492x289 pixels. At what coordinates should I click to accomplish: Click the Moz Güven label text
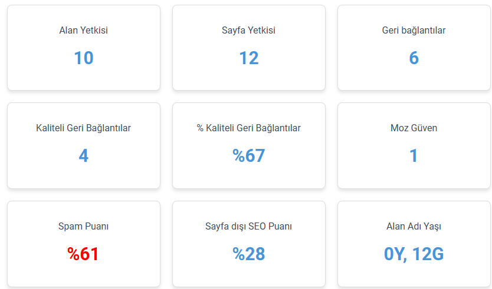tap(414, 128)
